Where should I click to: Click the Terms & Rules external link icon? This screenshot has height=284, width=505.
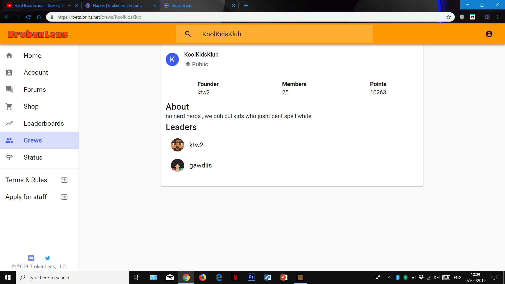[x=64, y=180]
